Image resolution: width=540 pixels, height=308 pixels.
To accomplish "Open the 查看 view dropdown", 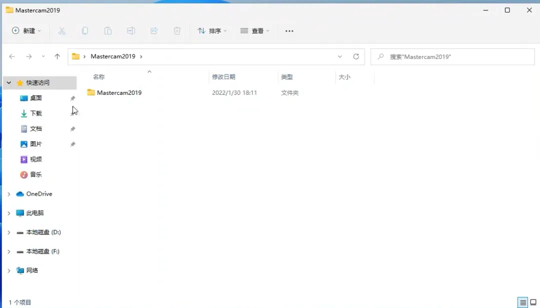I will pos(255,31).
